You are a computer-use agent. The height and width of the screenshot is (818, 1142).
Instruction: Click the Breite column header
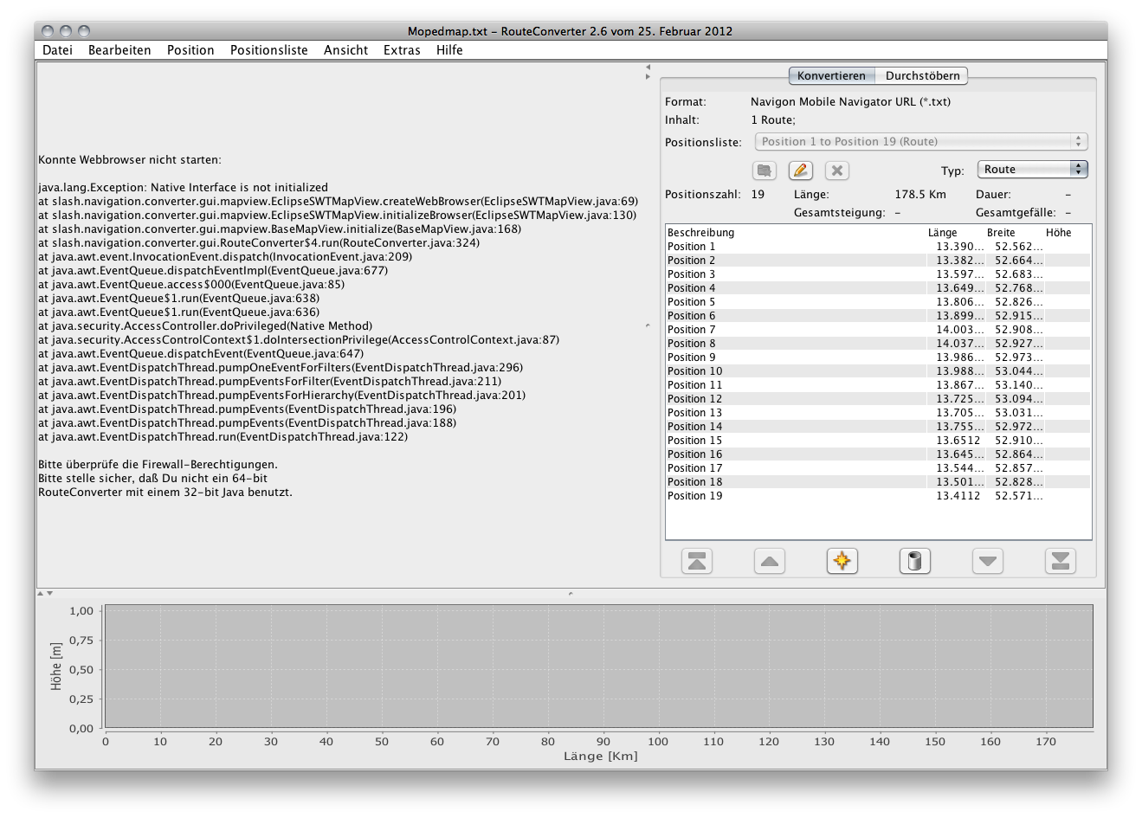click(x=1001, y=233)
